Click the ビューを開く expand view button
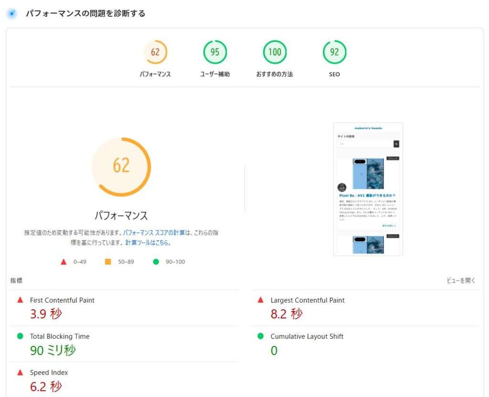489x397 pixels. tap(461, 281)
